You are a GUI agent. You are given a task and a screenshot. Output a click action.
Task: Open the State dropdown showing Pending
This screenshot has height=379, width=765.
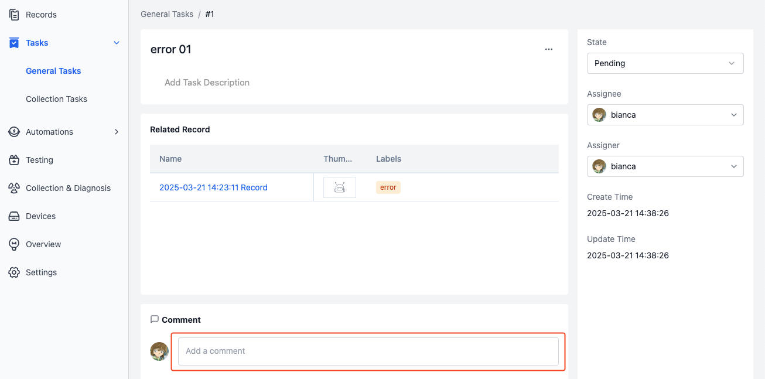[665, 63]
